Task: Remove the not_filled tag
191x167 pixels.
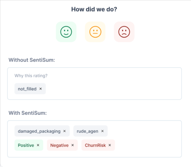Action: [x=40, y=89]
